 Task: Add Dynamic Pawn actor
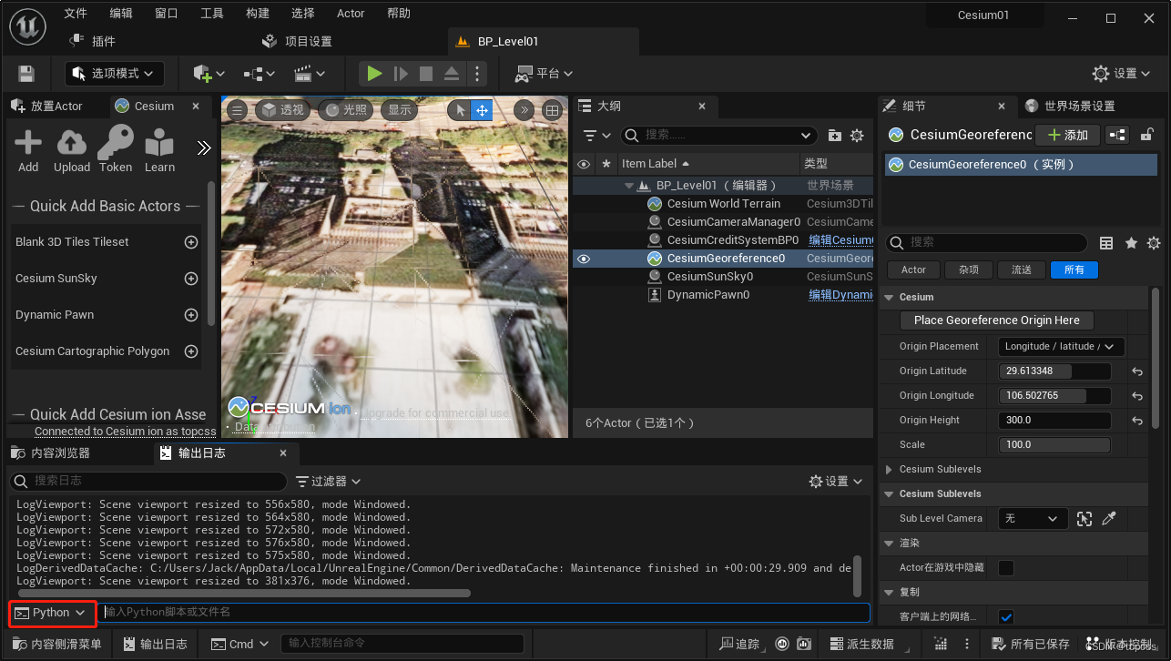(x=191, y=315)
